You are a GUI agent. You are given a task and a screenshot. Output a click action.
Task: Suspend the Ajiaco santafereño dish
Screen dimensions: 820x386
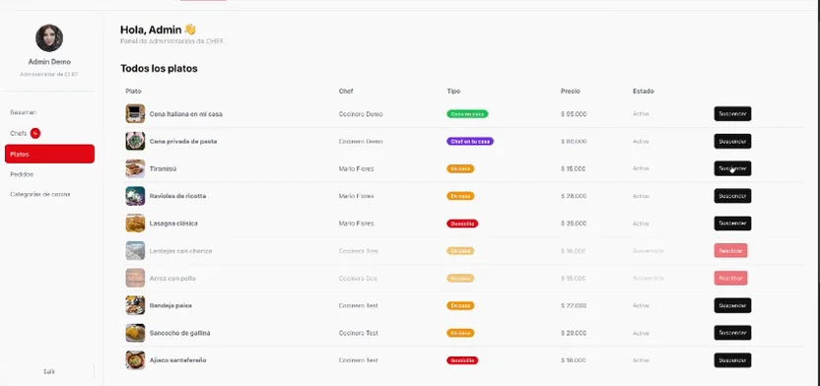(x=732, y=360)
